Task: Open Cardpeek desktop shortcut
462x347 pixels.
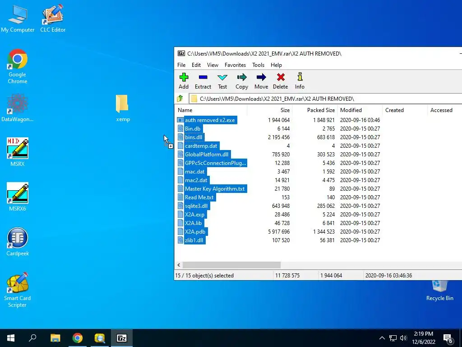Action: click(x=18, y=241)
